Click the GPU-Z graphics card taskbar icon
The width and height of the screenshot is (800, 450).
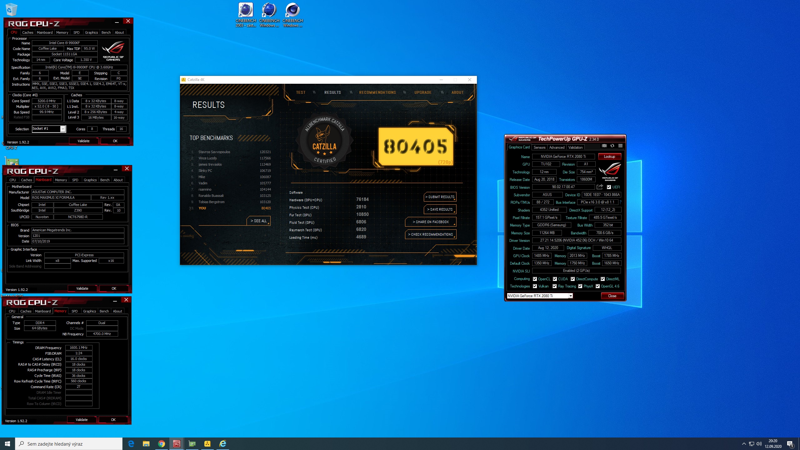point(192,444)
